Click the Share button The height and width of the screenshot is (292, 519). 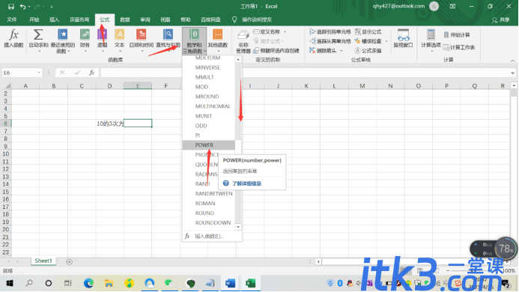click(x=500, y=20)
